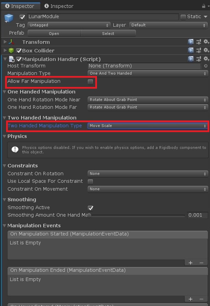210x306 pixels.
Task: Expand the Transform component
Action: [x=5, y=41]
